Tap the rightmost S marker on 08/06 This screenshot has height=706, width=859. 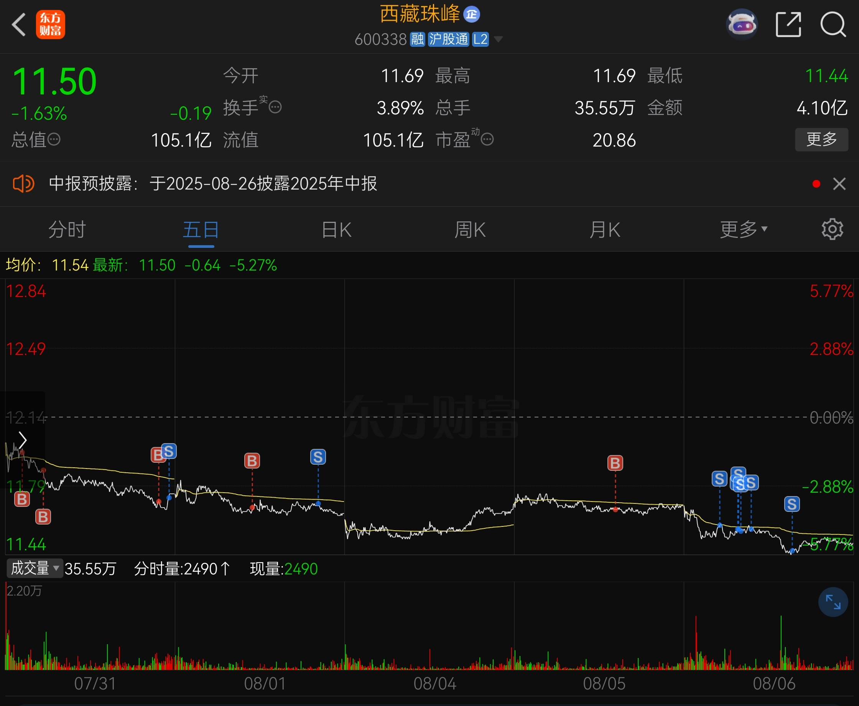click(792, 504)
